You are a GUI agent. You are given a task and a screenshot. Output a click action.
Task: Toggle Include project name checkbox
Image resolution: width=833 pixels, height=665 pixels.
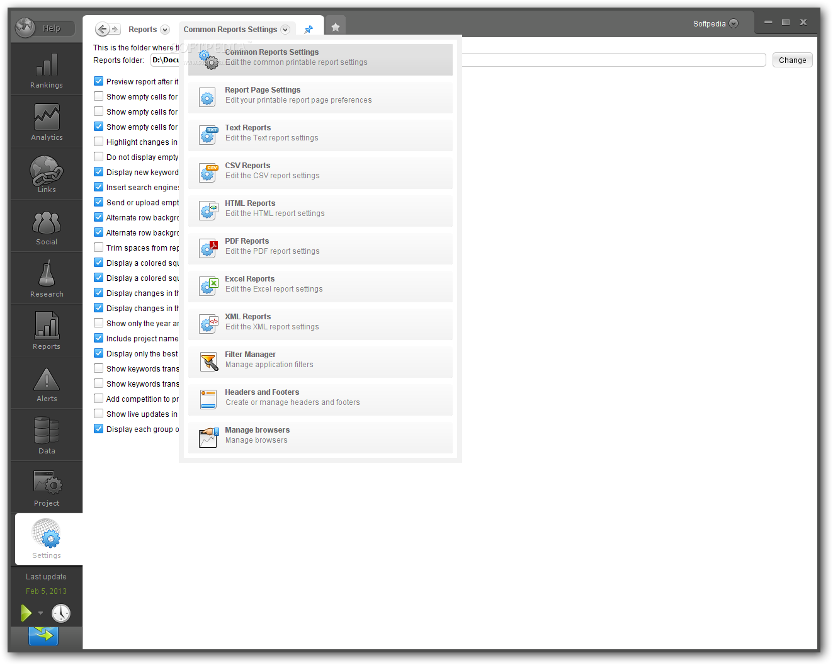point(99,338)
